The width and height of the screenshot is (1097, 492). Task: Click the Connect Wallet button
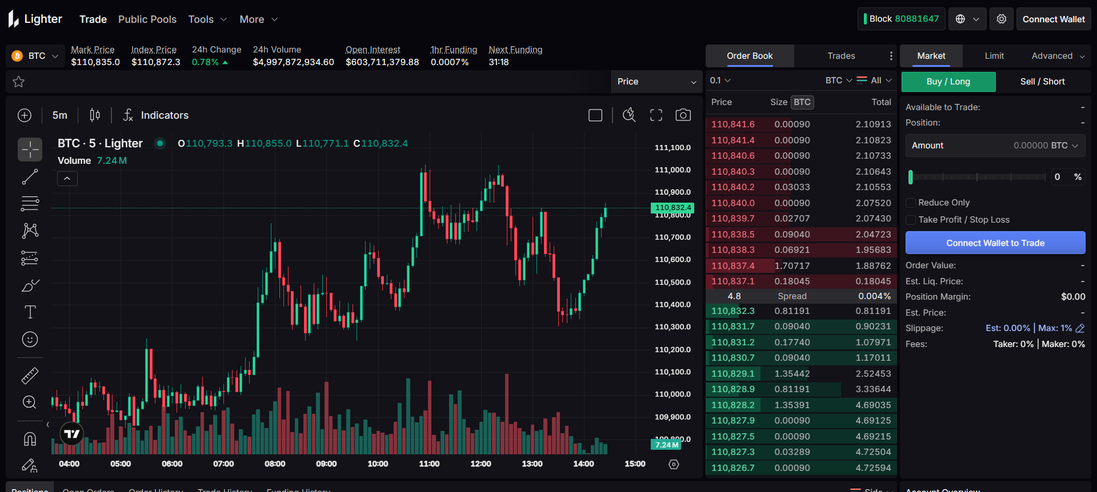point(1054,19)
